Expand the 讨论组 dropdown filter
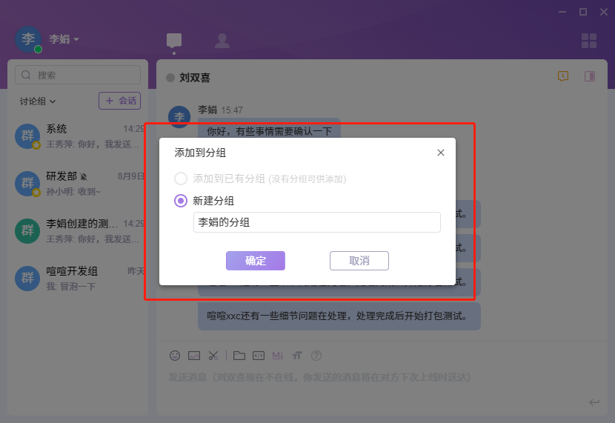The image size is (615, 423). coord(38,101)
